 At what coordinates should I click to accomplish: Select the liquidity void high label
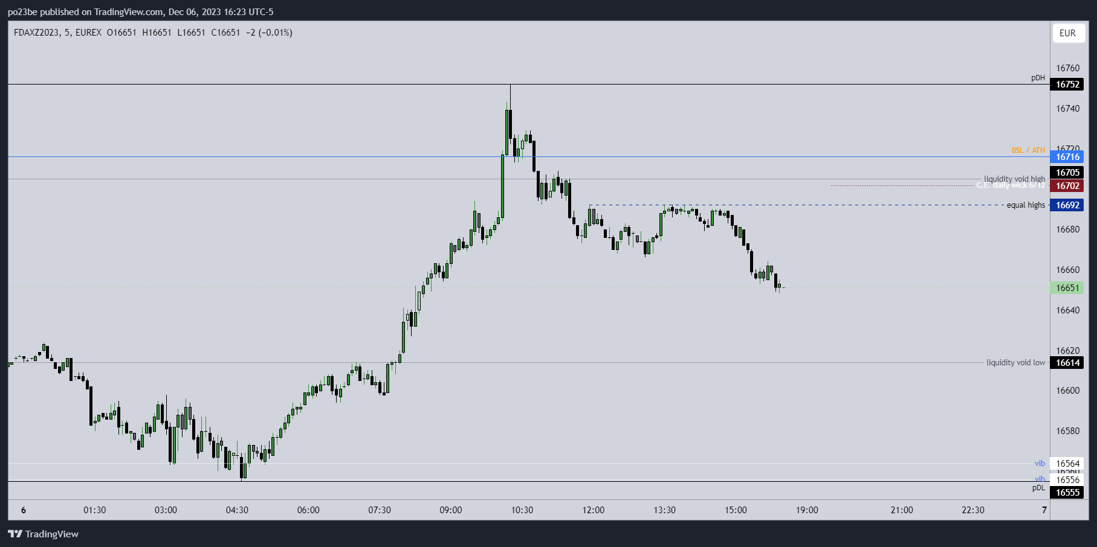1014,179
